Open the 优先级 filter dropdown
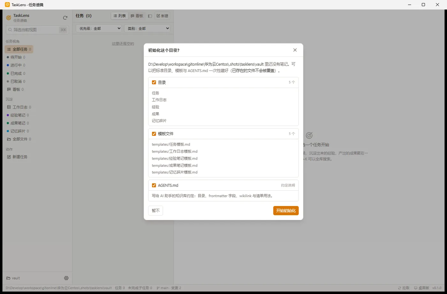 pyautogui.click(x=99, y=28)
